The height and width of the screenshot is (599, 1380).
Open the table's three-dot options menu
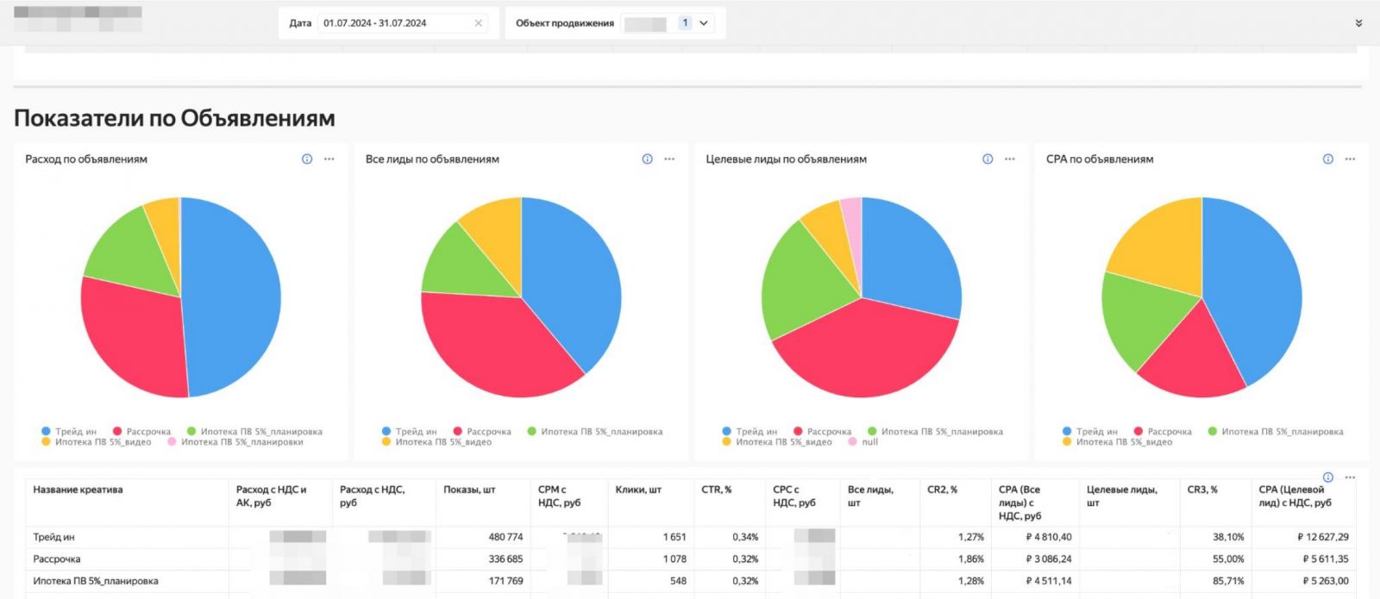click(x=1350, y=477)
